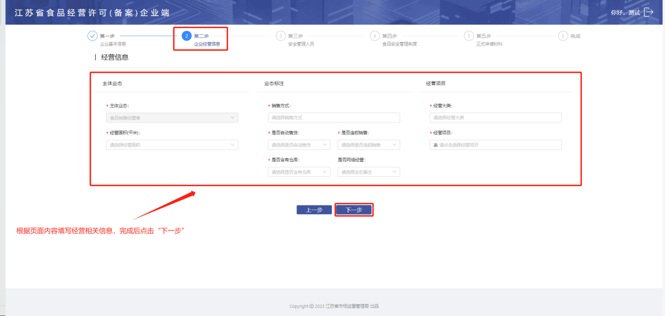The width and height of the screenshot is (665, 316).
Task: Open the 主体业态 dropdown
Action: [x=172, y=118]
